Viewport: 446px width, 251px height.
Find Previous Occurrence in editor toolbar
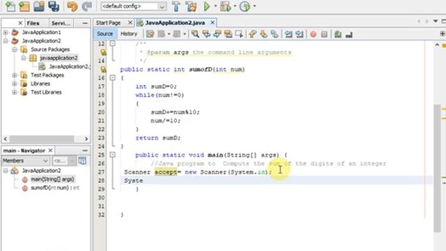(x=206, y=34)
